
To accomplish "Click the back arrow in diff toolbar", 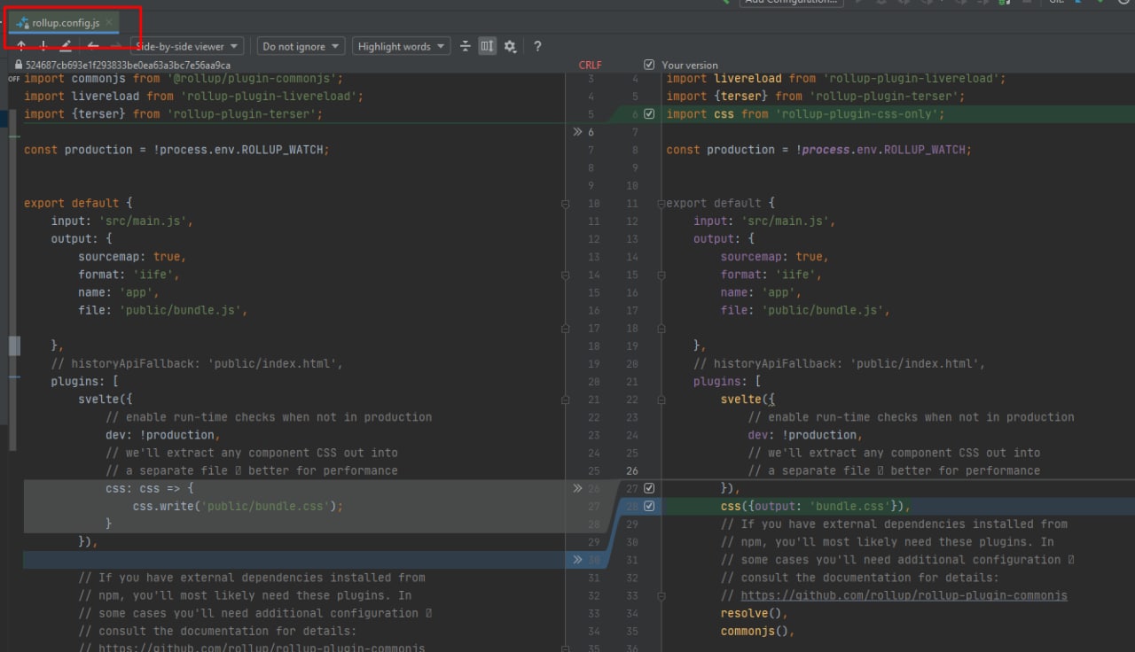I will pos(92,46).
